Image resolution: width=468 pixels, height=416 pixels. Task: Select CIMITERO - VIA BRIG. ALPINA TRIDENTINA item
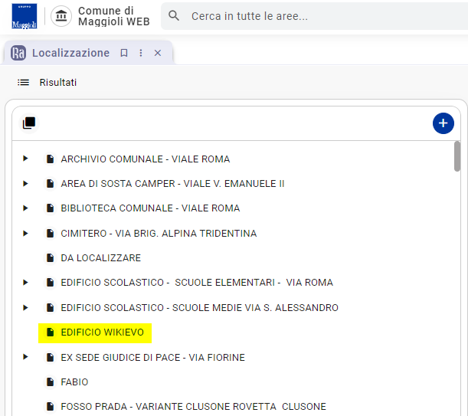pyautogui.click(x=159, y=233)
